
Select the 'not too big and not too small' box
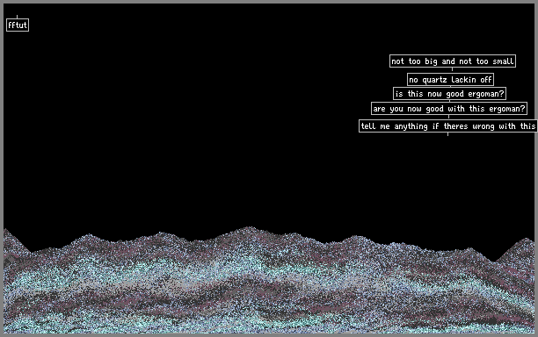[x=453, y=61]
